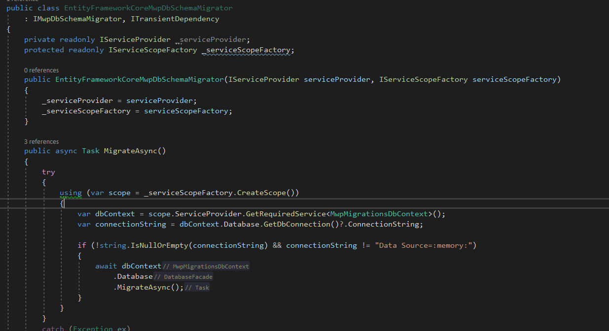This screenshot has width=609, height=331.
Task: Click the "Data Source=:memory:" string literal
Action: (425, 245)
